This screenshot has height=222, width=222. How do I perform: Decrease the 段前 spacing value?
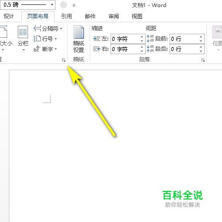pos(201,41)
